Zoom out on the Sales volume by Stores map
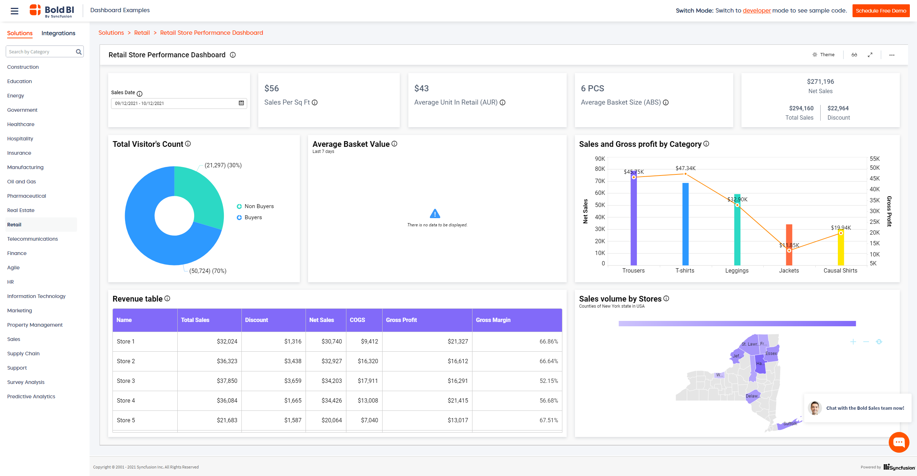The height and width of the screenshot is (476, 917). point(866,342)
